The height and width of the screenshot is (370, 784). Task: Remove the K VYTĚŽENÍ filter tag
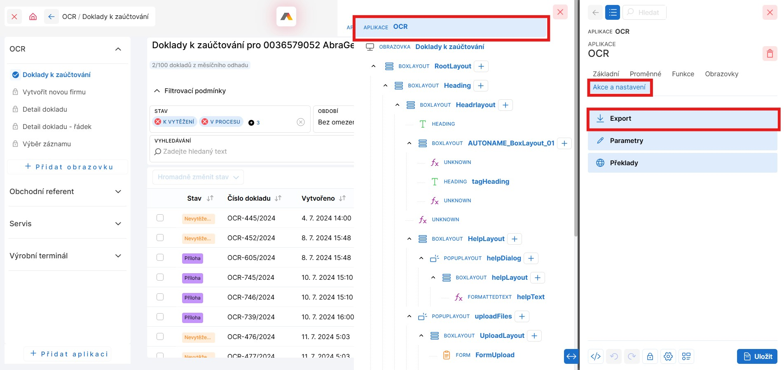coord(158,122)
